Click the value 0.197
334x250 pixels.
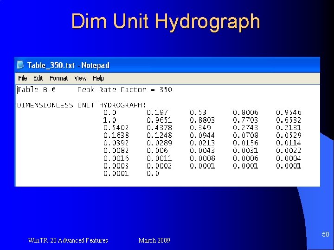click(x=157, y=112)
